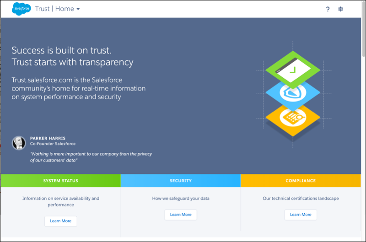Screen dimensions: 366x242
Task: Click the Salesforce cloud logo
Action: point(21,9)
